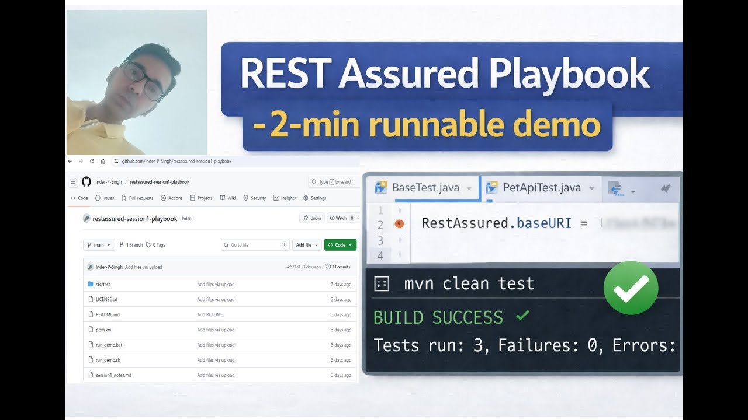Open the README.md file
Screen dimensions: 748x420
coord(108,315)
